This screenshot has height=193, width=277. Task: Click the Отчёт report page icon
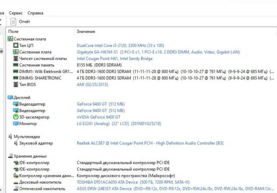point(13,22)
